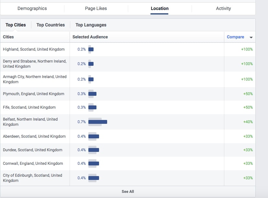This screenshot has height=198, width=268.
Task: Switch to the Demographics tab
Action: (x=32, y=8)
